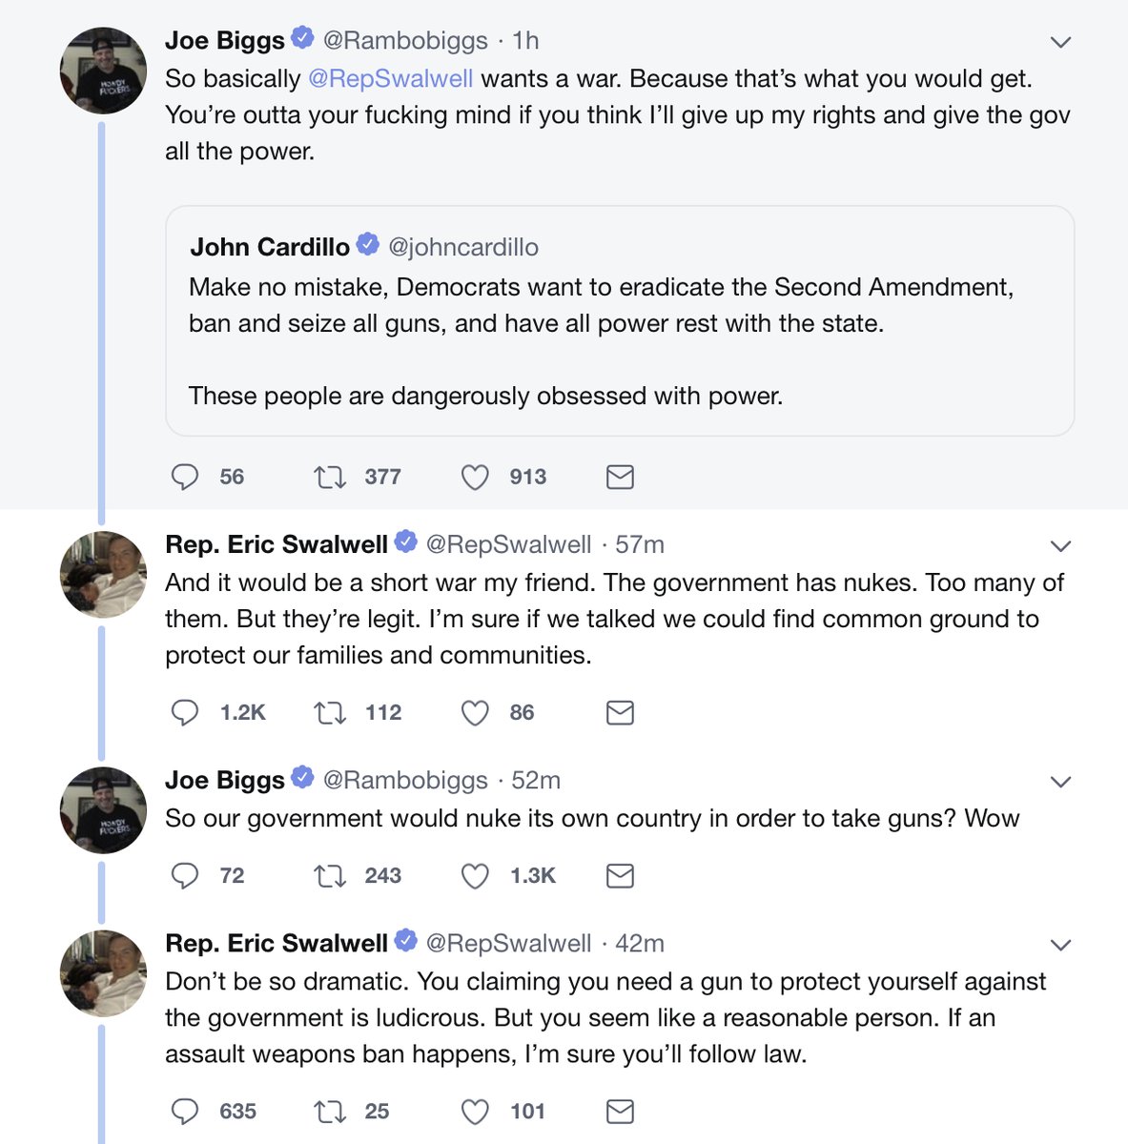Image resolution: width=1128 pixels, height=1144 pixels.
Task: Share Swalwell's last tweet via message envelope
Action: pos(620,1111)
